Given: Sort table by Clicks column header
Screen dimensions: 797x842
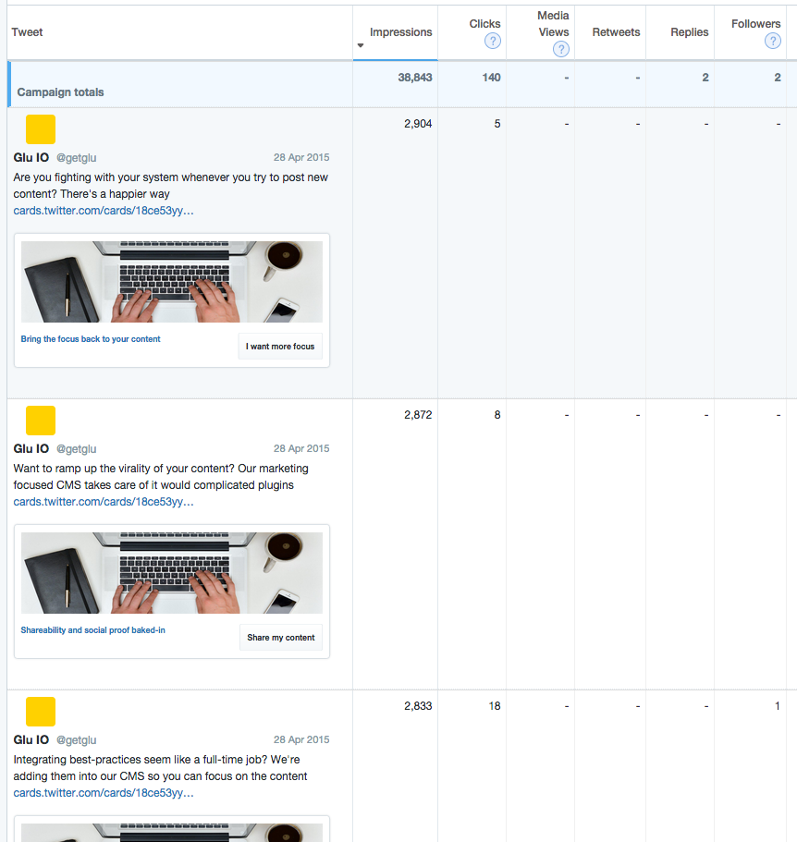Looking at the screenshot, I should click(484, 24).
